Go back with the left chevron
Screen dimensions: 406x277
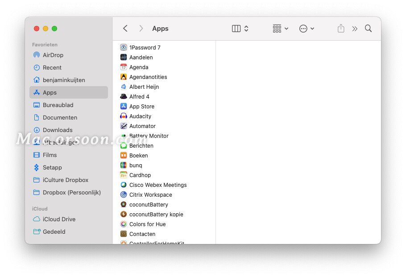point(125,29)
